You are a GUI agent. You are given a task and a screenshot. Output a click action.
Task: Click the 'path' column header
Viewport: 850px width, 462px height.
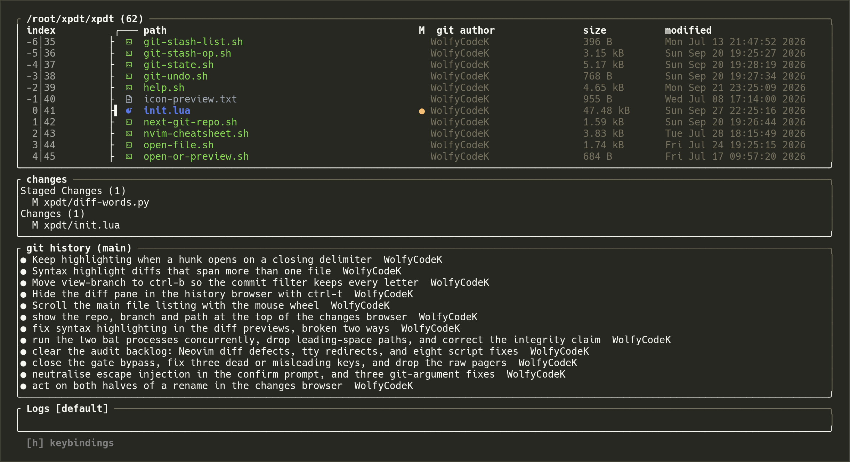click(x=155, y=31)
